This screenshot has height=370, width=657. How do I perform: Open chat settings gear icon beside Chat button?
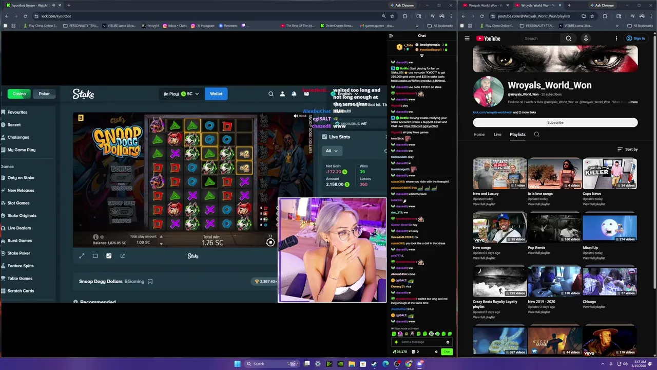coord(436,352)
